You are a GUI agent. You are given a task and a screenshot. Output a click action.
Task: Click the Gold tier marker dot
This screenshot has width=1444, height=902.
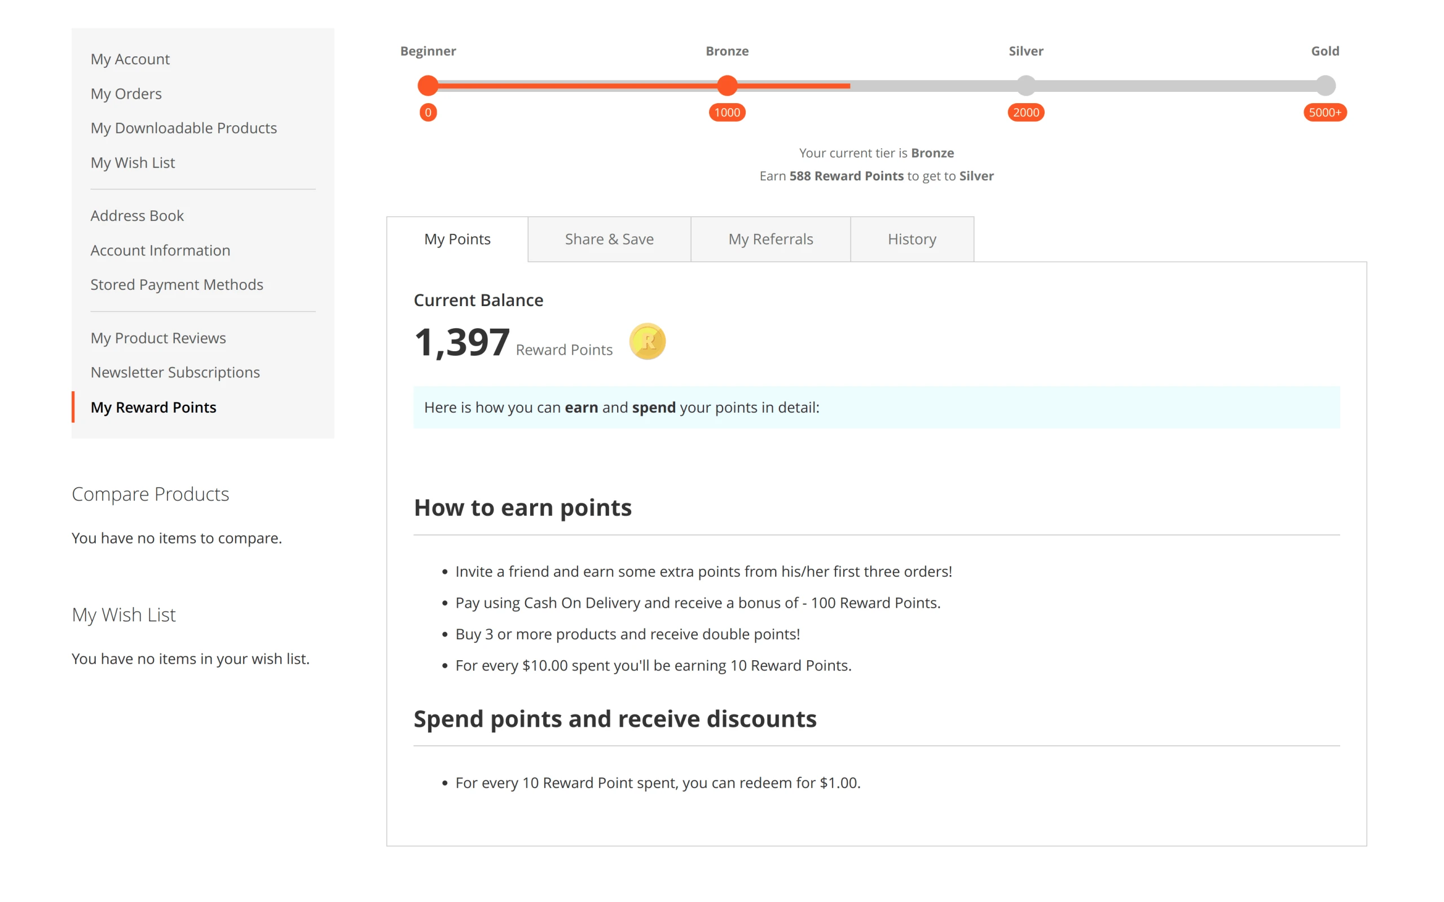pos(1324,85)
